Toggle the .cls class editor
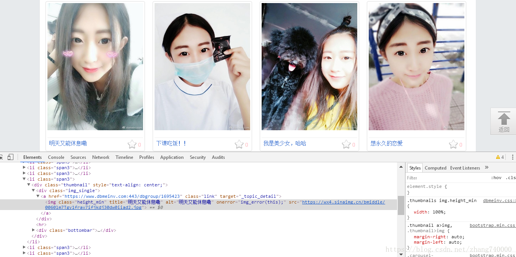The image size is (516, 257). 510,178
